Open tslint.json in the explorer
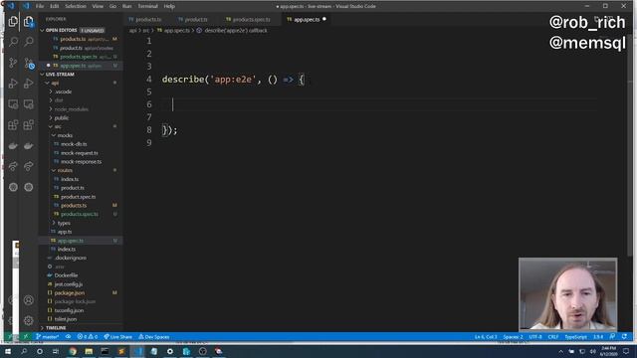The width and height of the screenshot is (637, 358). [66, 319]
